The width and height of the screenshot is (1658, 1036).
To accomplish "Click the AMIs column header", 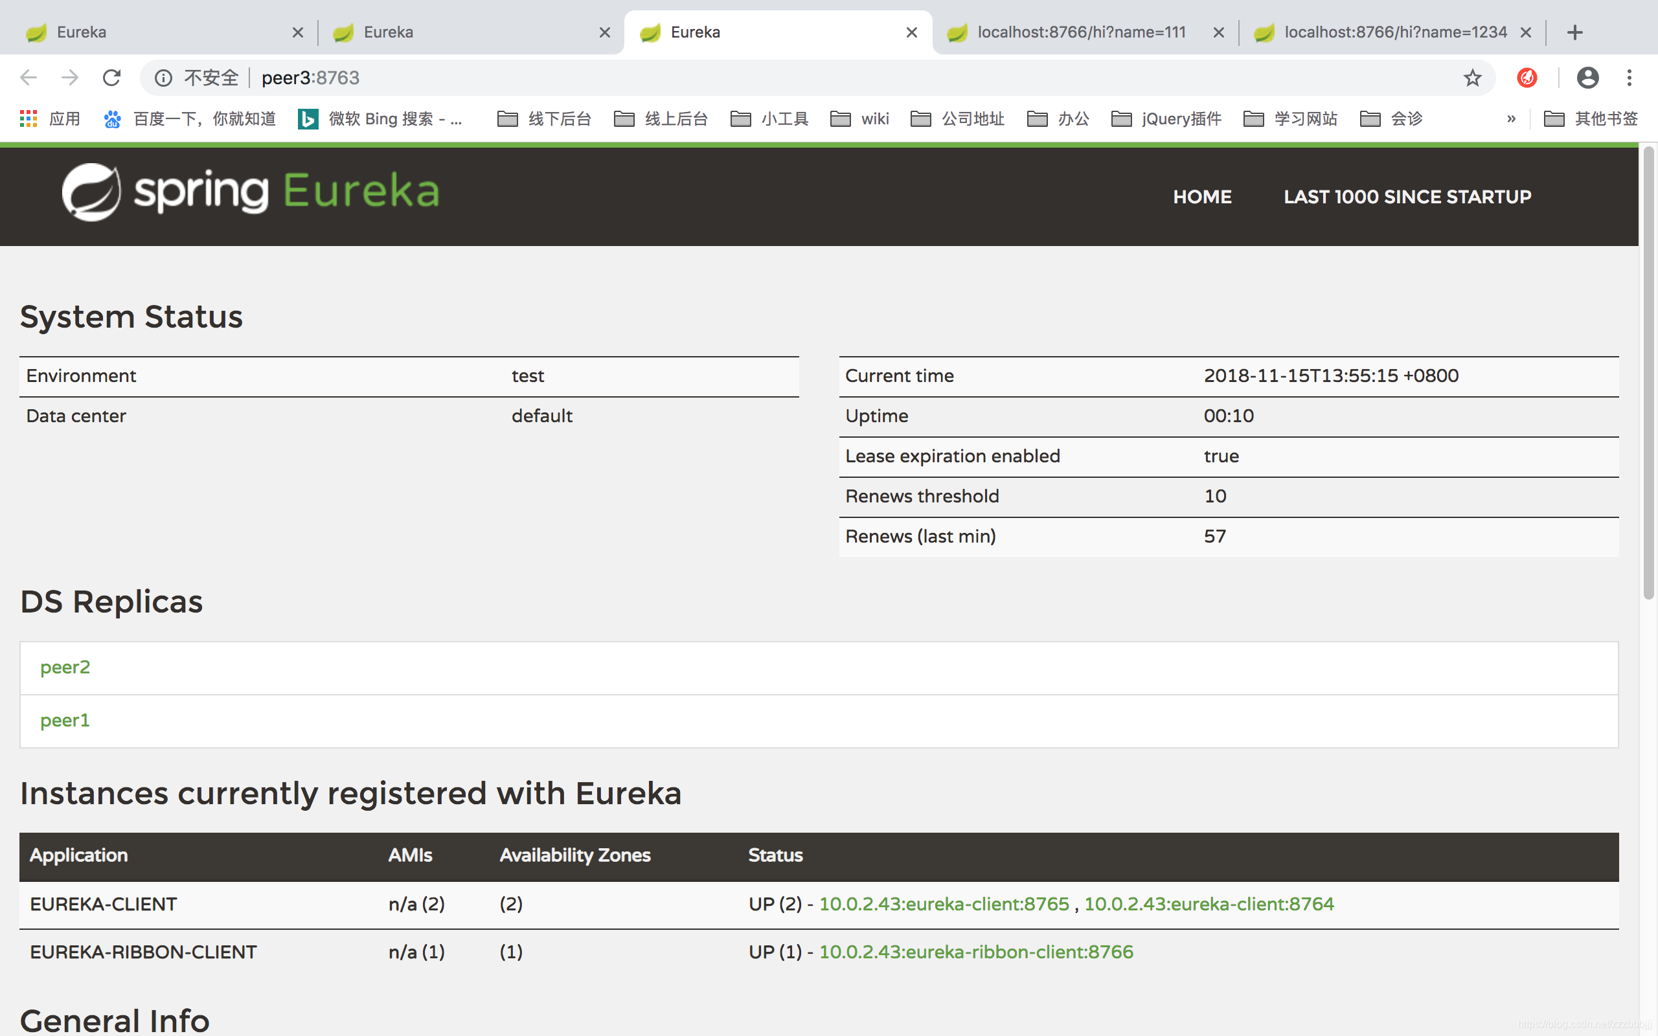I will point(411,856).
